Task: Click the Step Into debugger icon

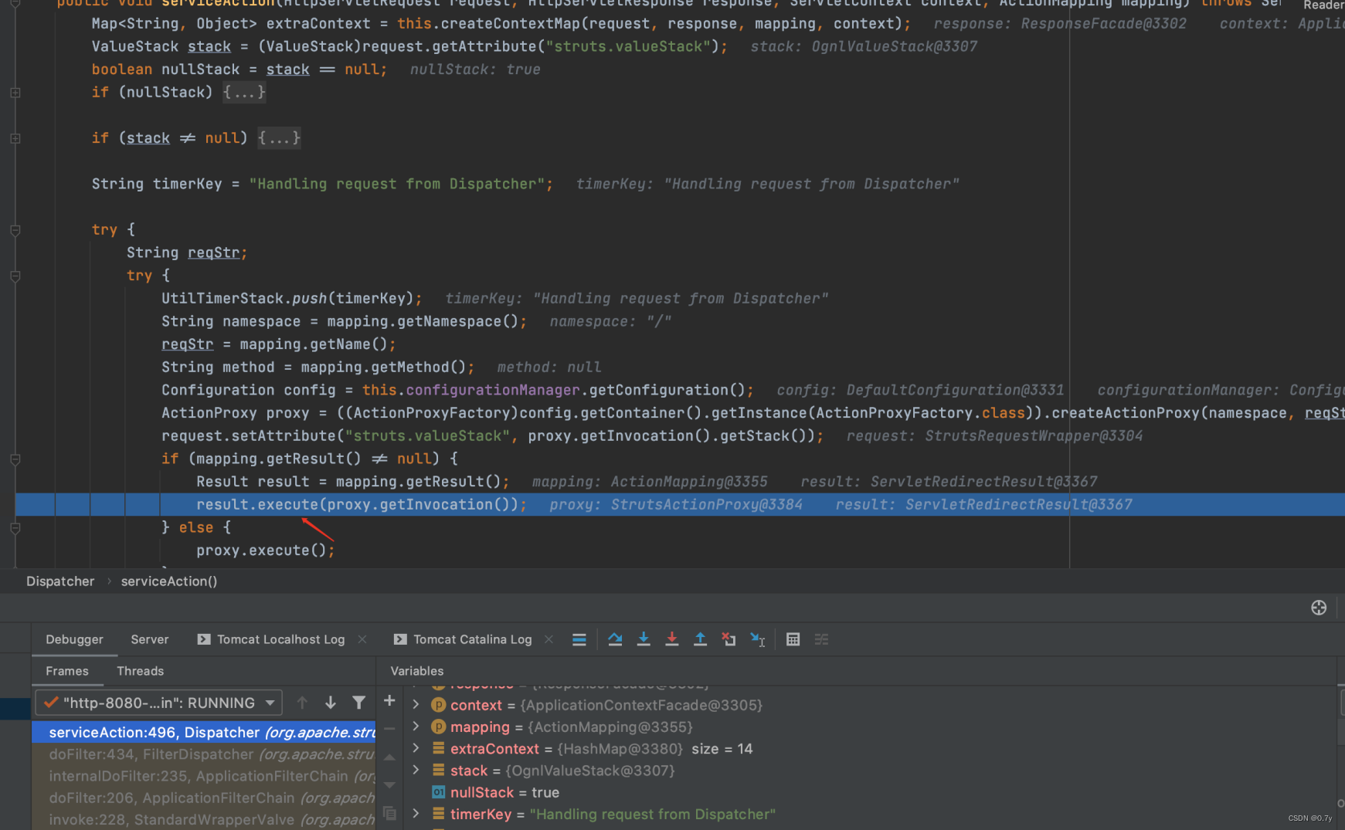Action: [644, 639]
